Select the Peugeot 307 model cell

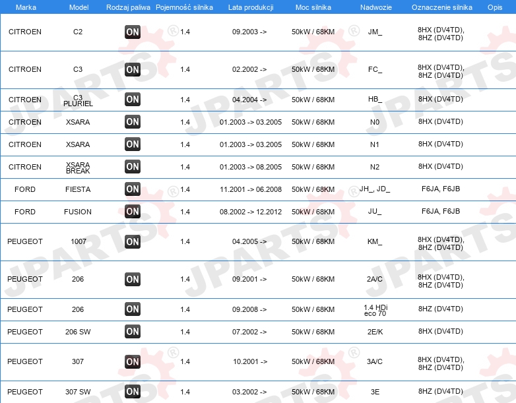(x=78, y=361)
